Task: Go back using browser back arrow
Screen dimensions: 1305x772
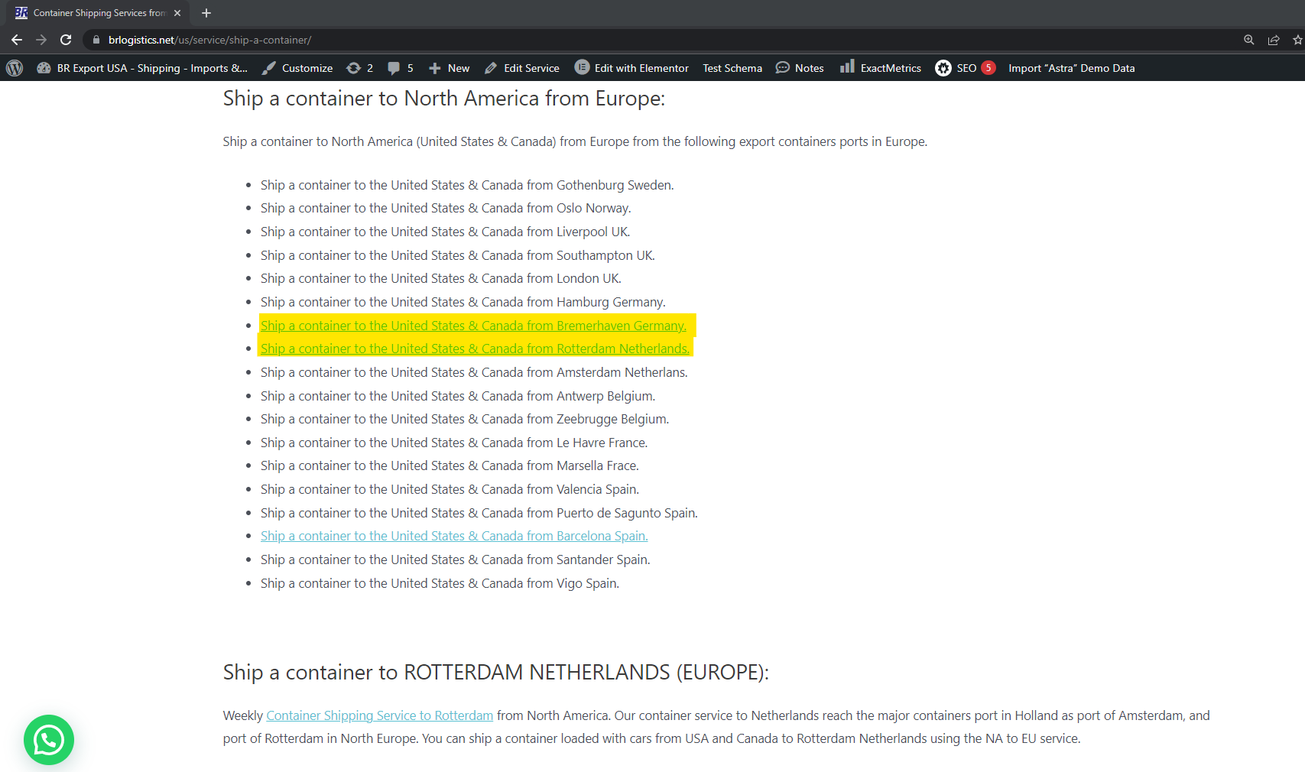Action: (17, 40)
